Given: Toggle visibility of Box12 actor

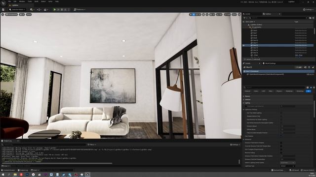Looking at the screenshot, I should point(243,45).
